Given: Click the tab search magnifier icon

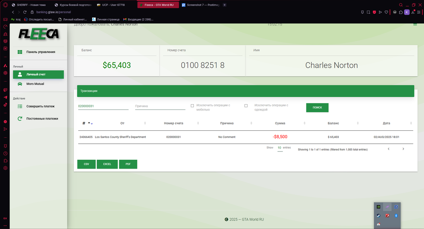Looking at the screenshot, I should click(401, 5).
